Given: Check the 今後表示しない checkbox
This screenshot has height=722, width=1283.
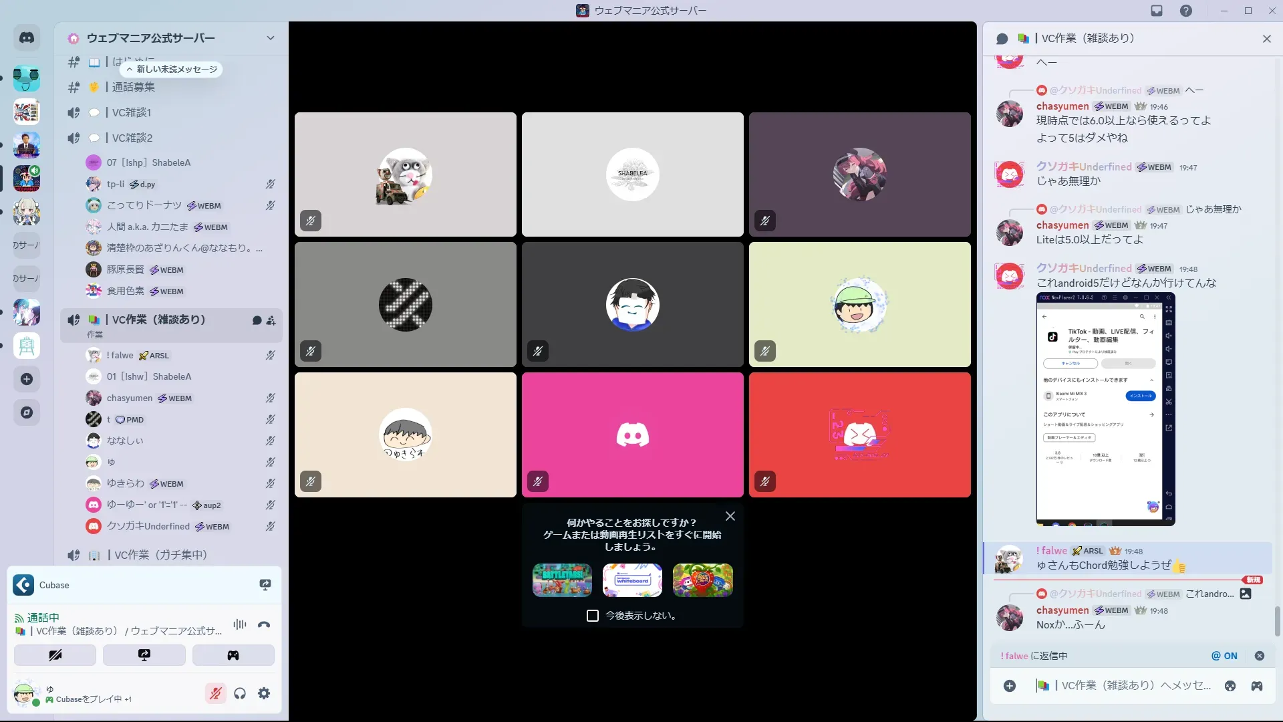Looking at the screenshot, I should [x=592, y=616].
